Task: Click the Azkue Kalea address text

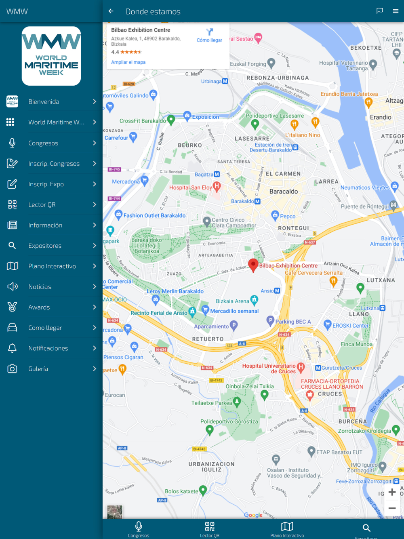Action: point(146,41)
